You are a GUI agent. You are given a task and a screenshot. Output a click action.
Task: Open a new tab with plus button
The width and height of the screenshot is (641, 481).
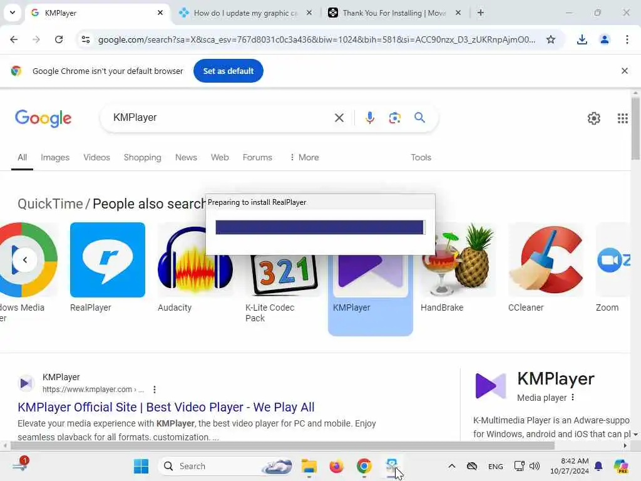(481, 13)
